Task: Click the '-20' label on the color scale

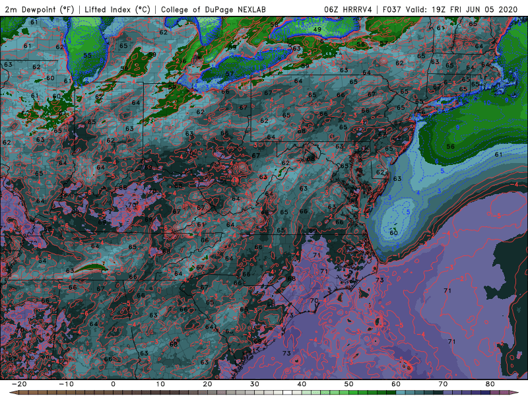Action: tap(18, 384)
